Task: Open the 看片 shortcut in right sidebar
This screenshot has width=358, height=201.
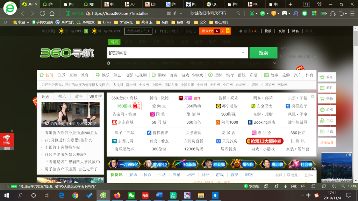Action: point(327,88)
